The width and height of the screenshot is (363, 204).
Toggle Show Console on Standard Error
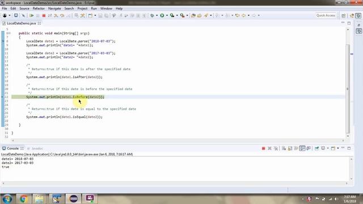[x=309, y=148]
